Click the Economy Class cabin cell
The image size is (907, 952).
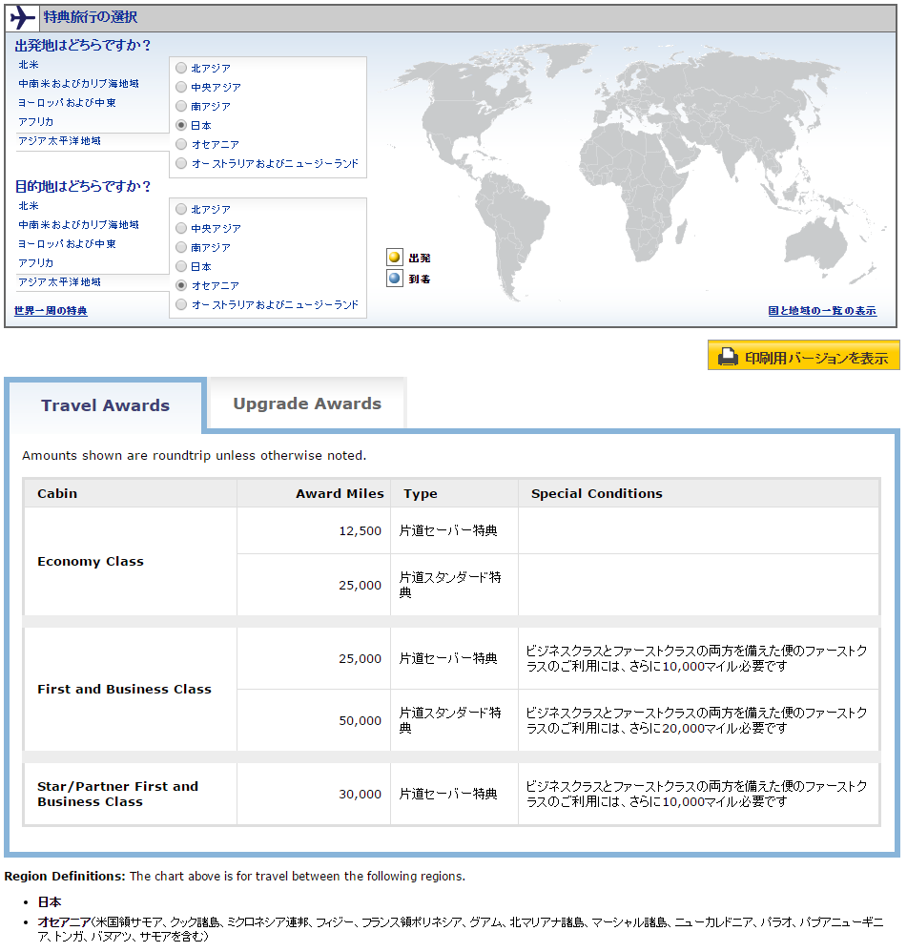tap(130, 561)
